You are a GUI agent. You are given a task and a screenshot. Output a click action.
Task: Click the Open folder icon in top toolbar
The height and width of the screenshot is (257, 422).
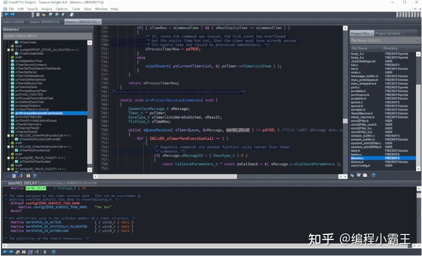point(44,15)
